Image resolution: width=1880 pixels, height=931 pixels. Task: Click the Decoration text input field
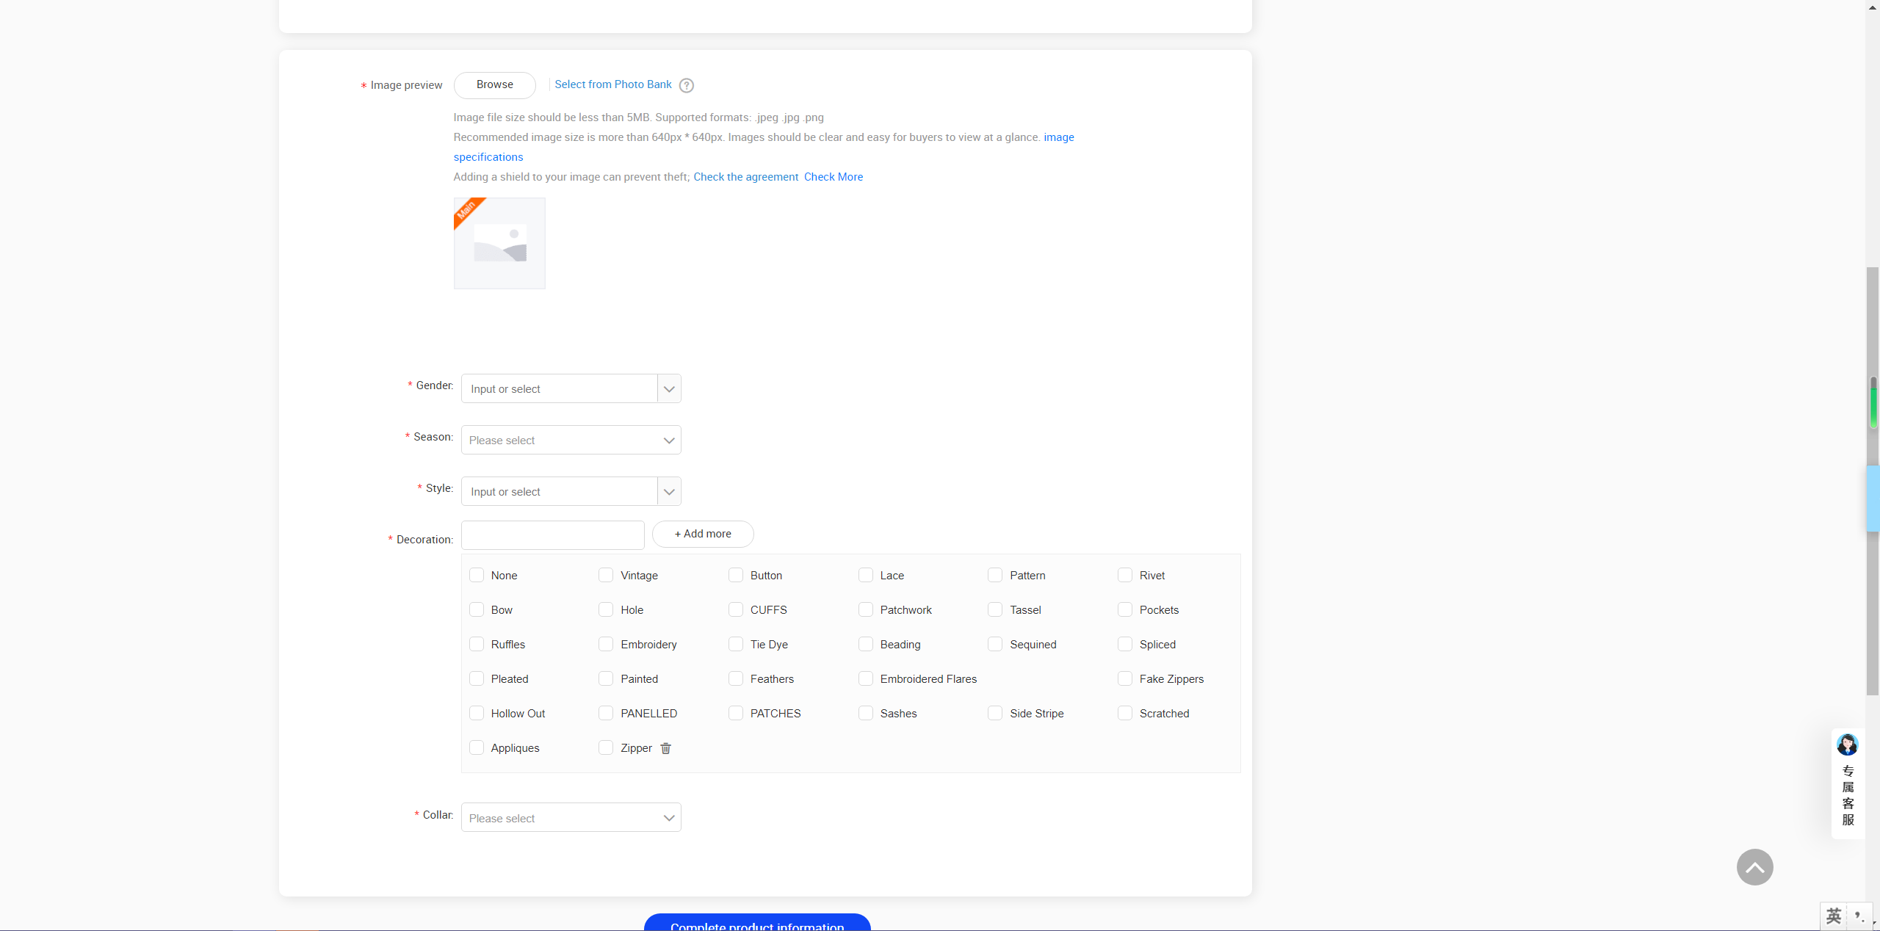pos(552,535)
